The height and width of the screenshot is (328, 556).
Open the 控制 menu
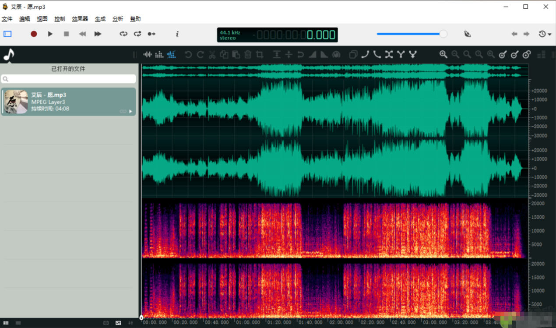(x=60, y=19)
